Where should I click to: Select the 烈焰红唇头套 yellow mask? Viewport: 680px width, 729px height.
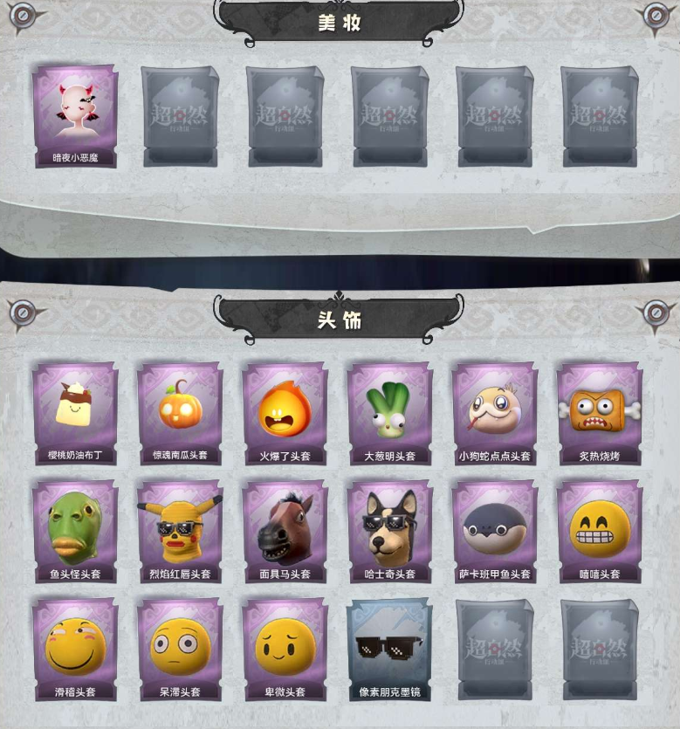[180, 532]
